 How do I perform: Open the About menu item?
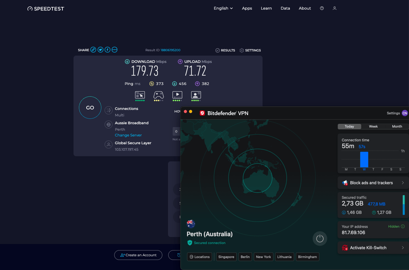[305, 8]
